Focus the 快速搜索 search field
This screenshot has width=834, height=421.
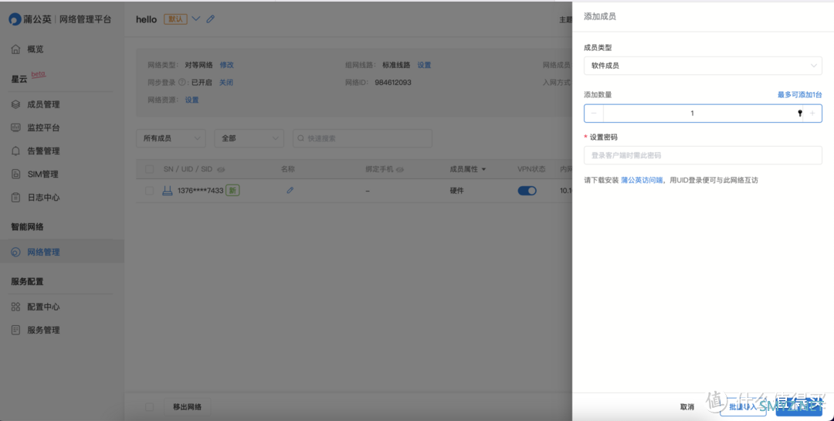(362, 138)
